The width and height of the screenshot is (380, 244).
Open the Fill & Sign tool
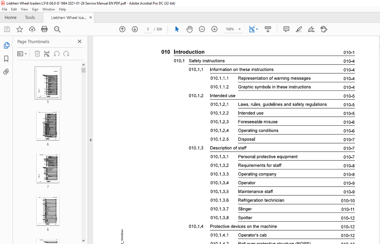click(310, 29)
